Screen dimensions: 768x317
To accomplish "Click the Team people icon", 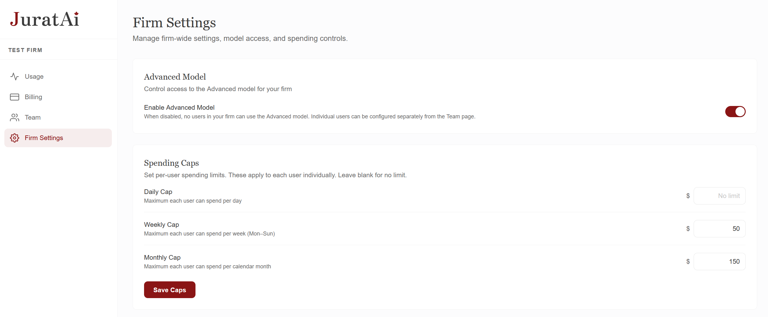I will (x=15, y=117).
